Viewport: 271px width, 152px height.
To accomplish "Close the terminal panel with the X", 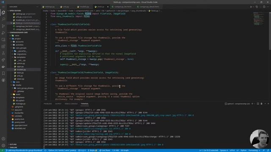I will pyautogui.click(x=268, y=104).
